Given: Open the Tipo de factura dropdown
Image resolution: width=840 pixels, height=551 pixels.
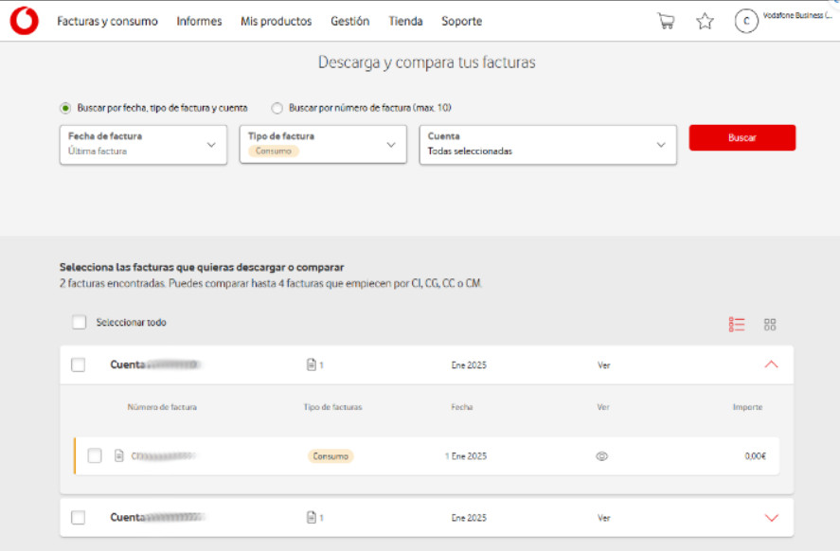Looking at the screenshot, I should [x=323, y=144].
